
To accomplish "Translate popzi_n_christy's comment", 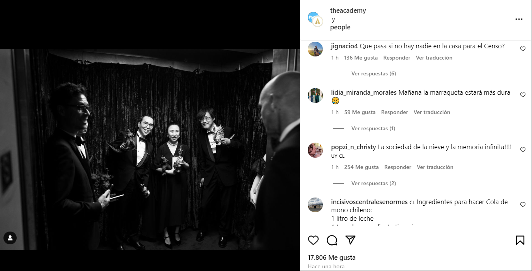I will [435, 167].
